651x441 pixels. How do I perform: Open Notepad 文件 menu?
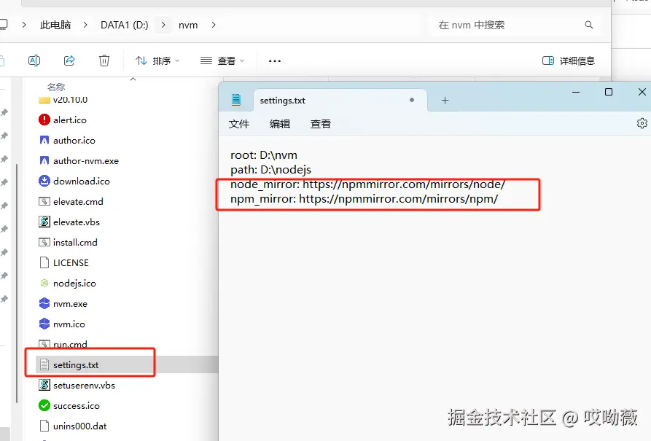[x=239, y=124]
